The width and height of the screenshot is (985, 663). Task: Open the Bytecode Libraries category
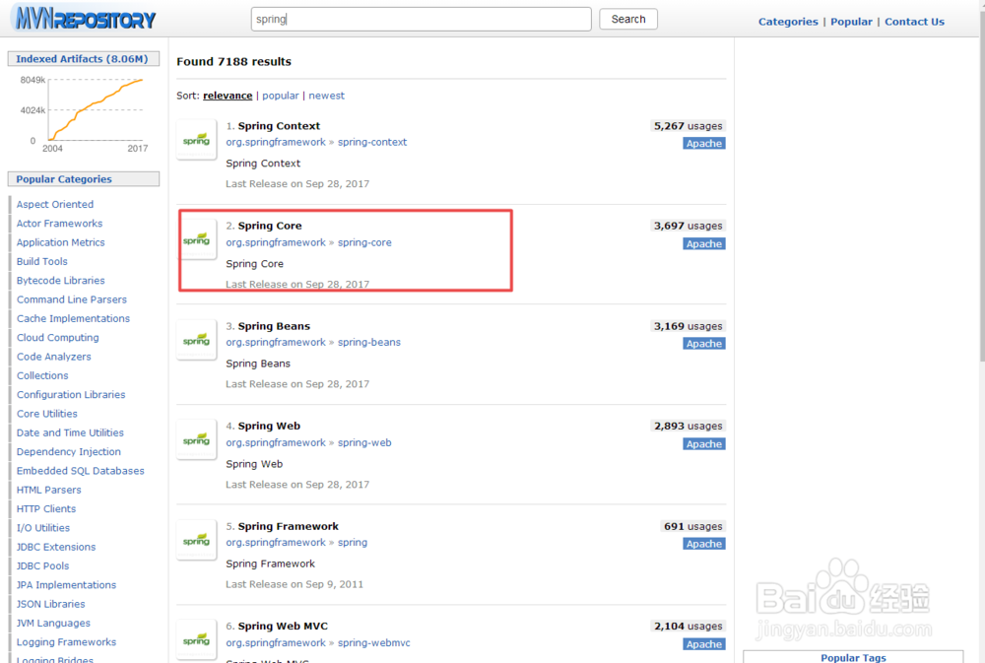coord(61,281)
